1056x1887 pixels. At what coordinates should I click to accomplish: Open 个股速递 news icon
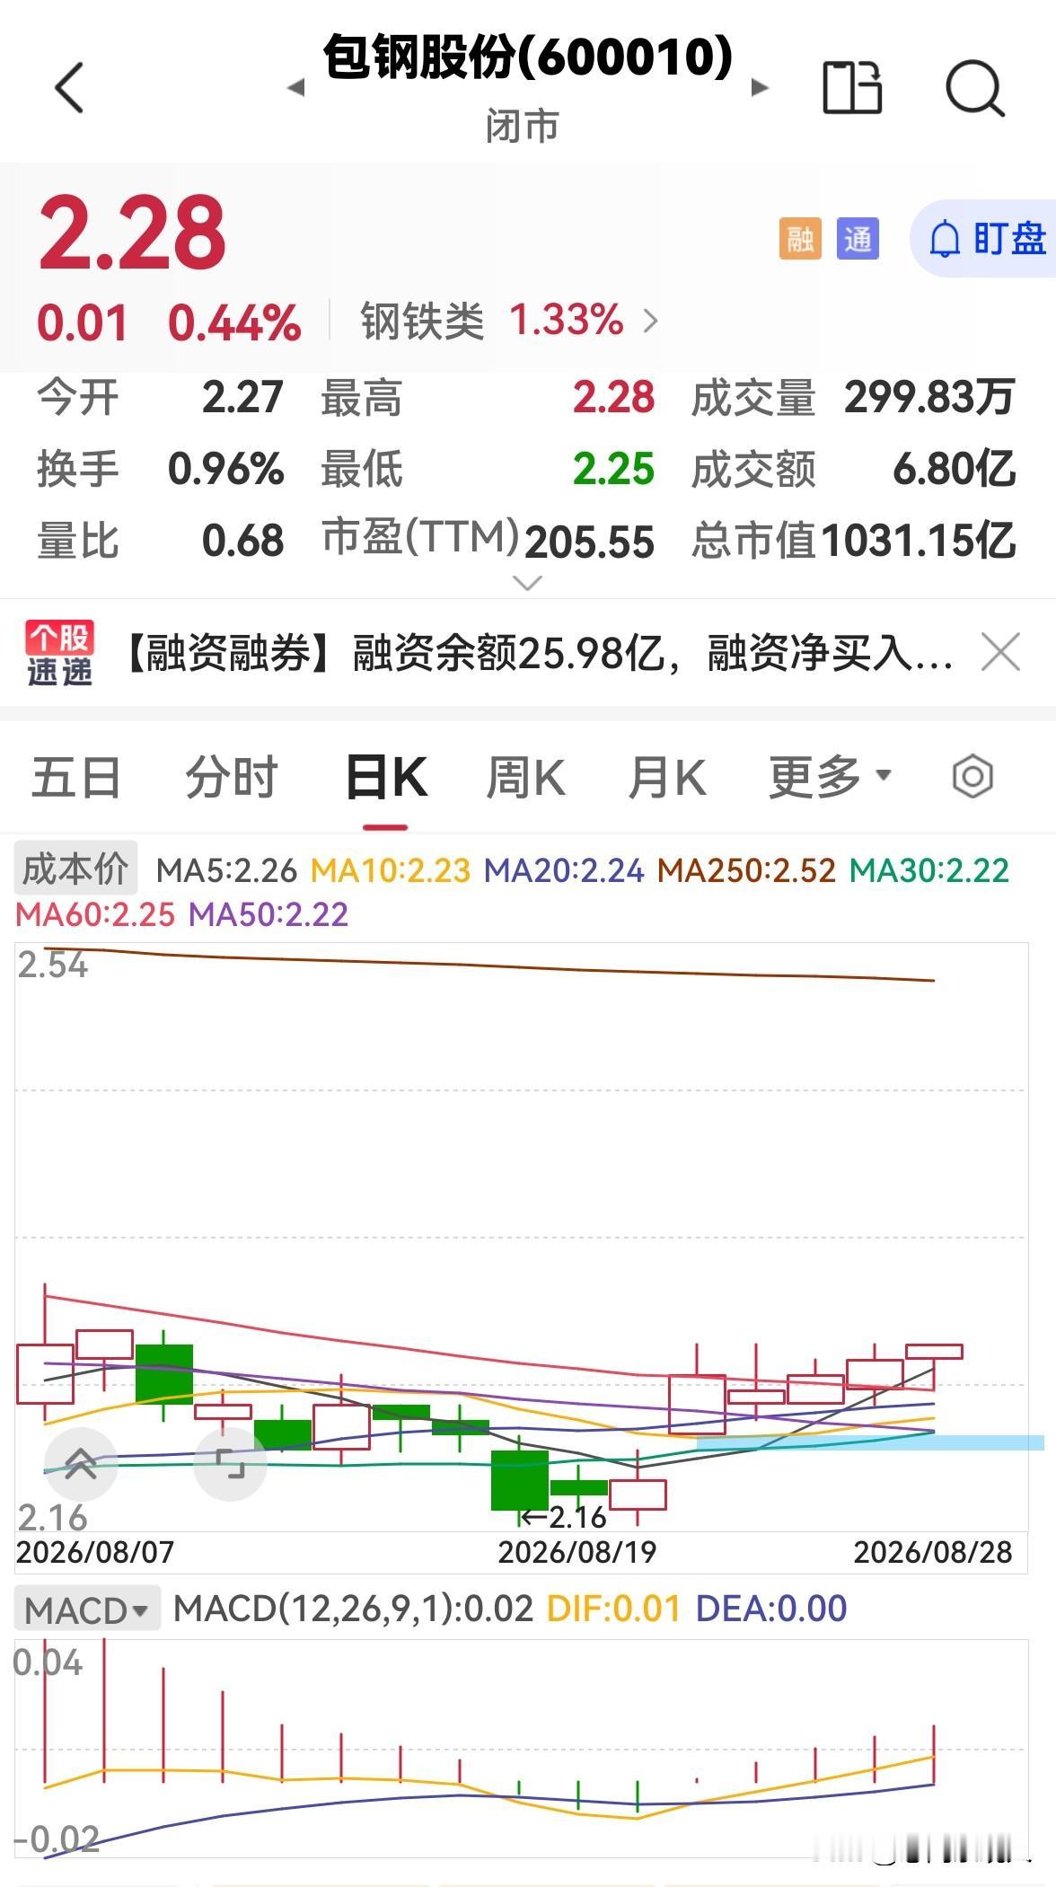point(59,653)
